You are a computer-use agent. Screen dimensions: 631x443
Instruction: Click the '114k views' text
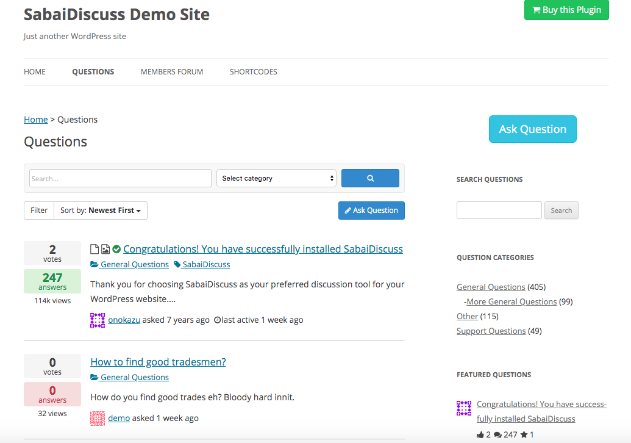pos(52,301)
